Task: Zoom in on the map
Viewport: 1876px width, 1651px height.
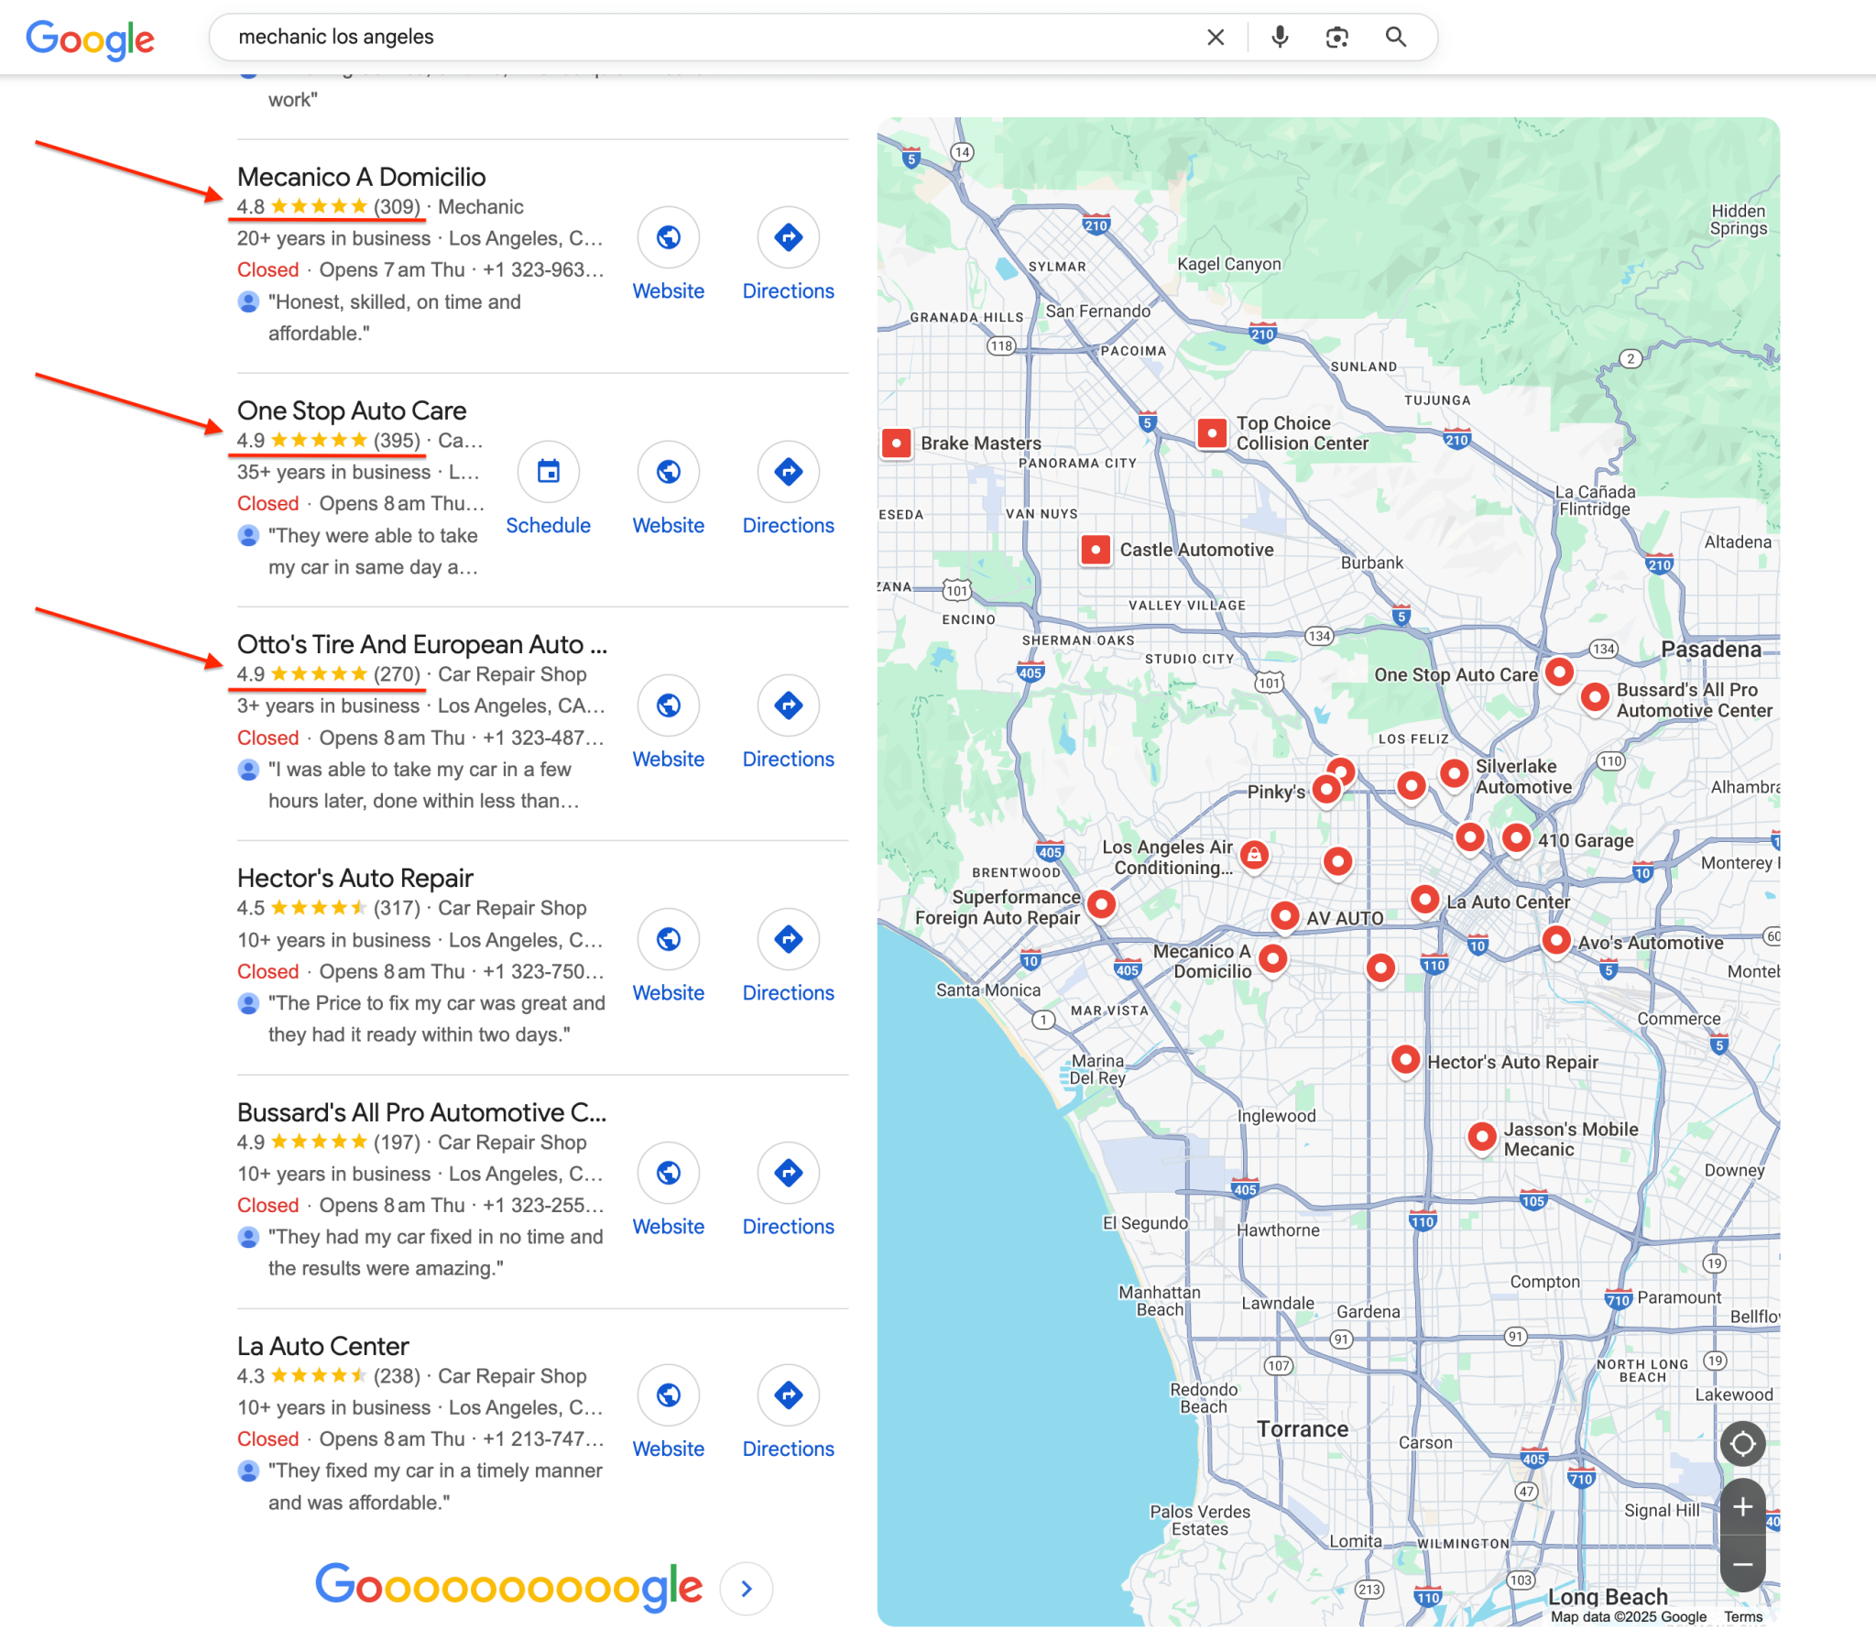Action: 1742,1506
